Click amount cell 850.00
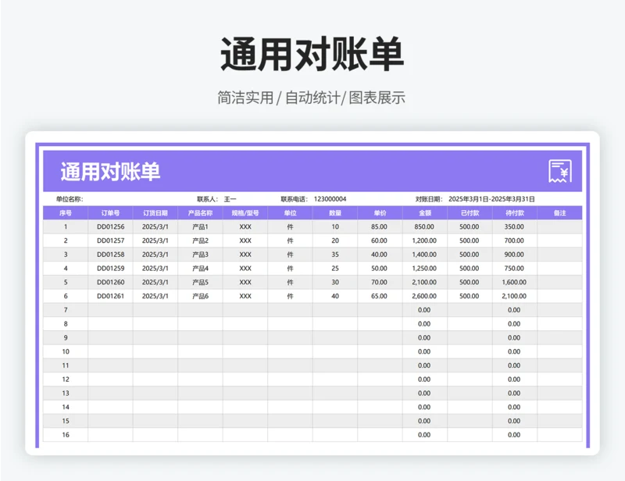This screenshot has height=481, width=625. click(424, 226)
